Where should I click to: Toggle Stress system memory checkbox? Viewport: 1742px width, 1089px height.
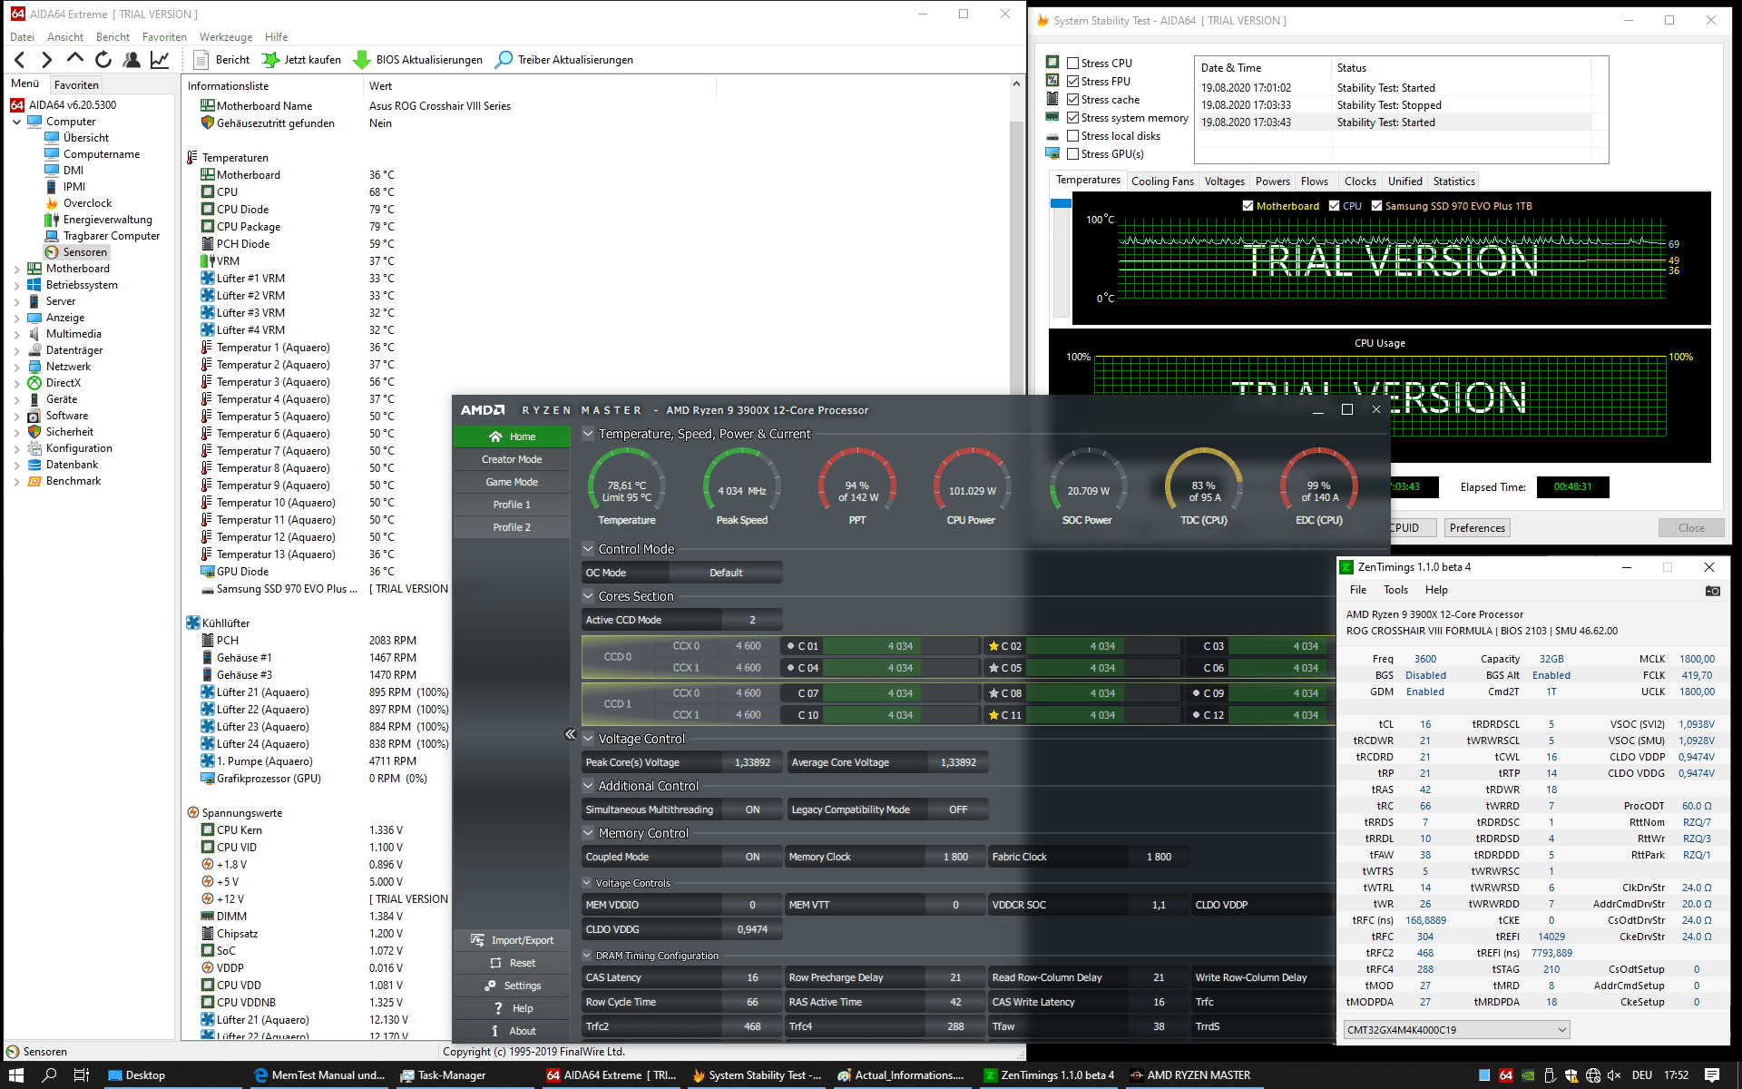(1073, 118)
